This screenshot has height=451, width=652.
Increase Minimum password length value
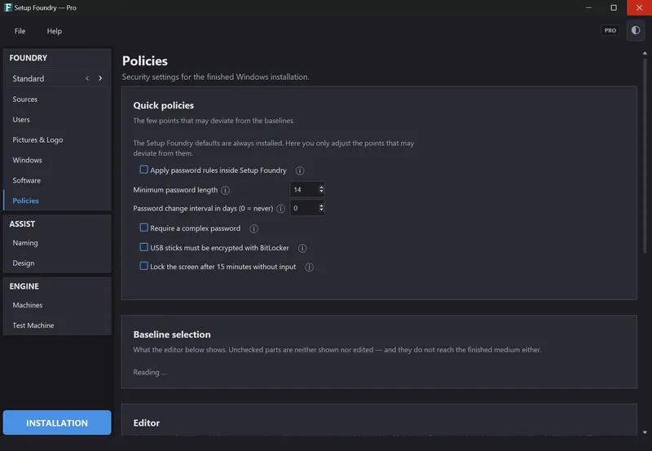coord(321,188)
